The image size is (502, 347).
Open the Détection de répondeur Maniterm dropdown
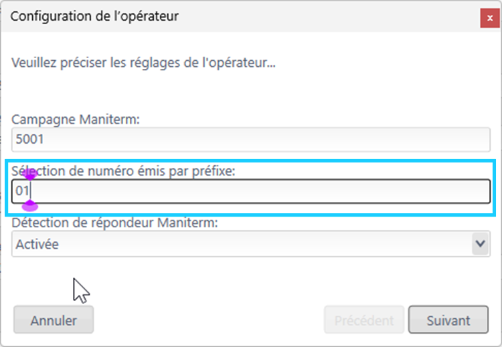click(x=251, y=243)
